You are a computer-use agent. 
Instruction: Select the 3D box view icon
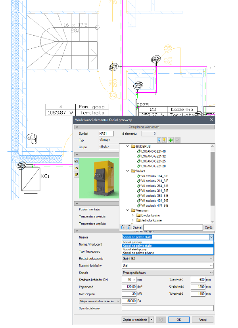(x=76, y=174)
